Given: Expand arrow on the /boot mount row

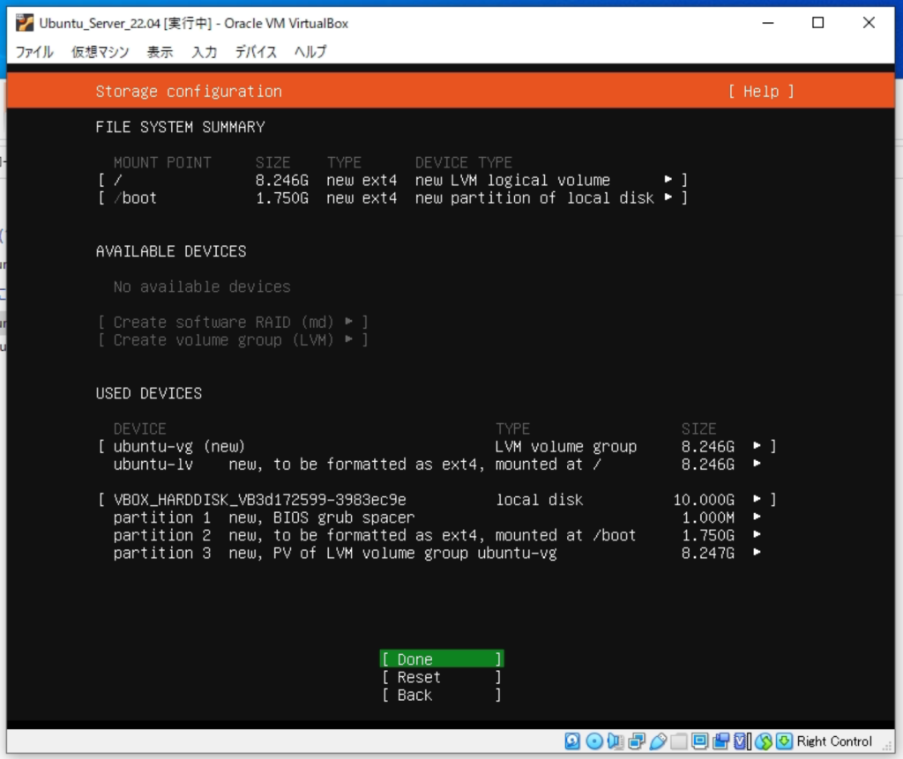Looking at the screenshot, I should tap(668, 197).
